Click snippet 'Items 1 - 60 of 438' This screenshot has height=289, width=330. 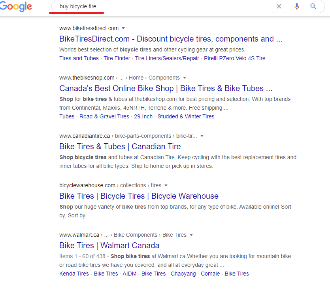coord(82,256)
